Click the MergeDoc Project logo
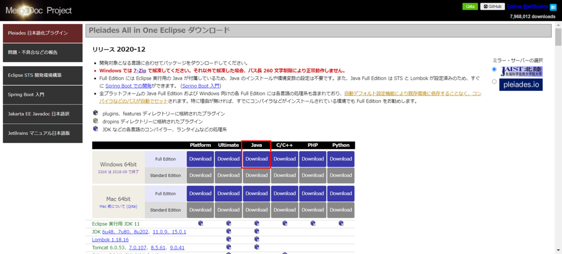This screenshot has height=254, width=562. click(x=39, y=10)
